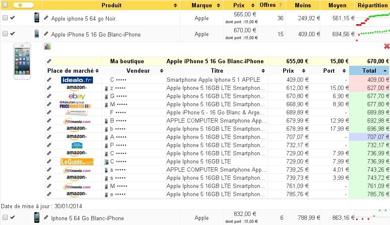Image resolution: width=390 pixels, height=225 pixels.
Task: Open Apple iPhone 5 16 Go Blanc-iPhone product
Action: [x=96, y=34]
